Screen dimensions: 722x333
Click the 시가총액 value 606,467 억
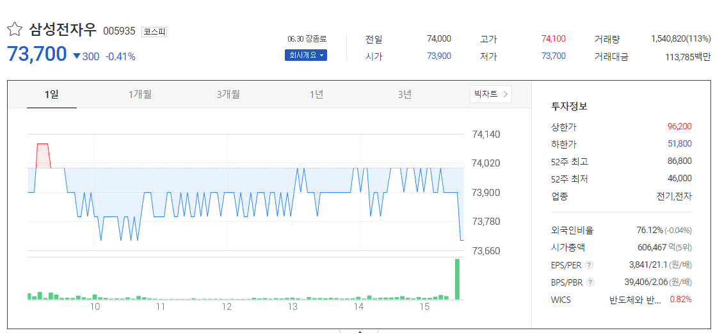tap(656, 248)
